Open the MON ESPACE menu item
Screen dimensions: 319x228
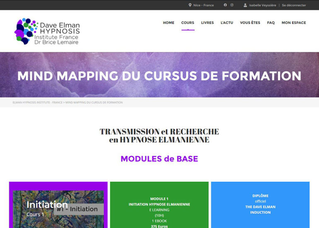pyautogui.click(x=294, y=23)
